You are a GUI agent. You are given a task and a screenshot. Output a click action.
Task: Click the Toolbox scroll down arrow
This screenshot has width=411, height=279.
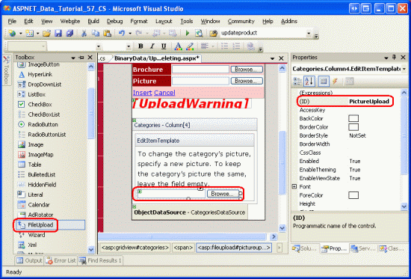pyautogui.click(x=90, y=250)
